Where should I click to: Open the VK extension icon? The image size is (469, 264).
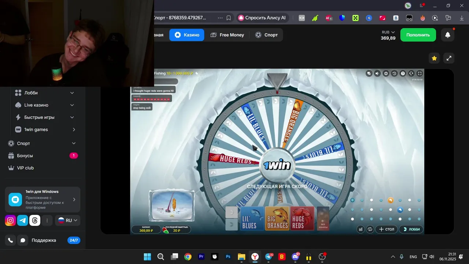[x=396, y=18]
